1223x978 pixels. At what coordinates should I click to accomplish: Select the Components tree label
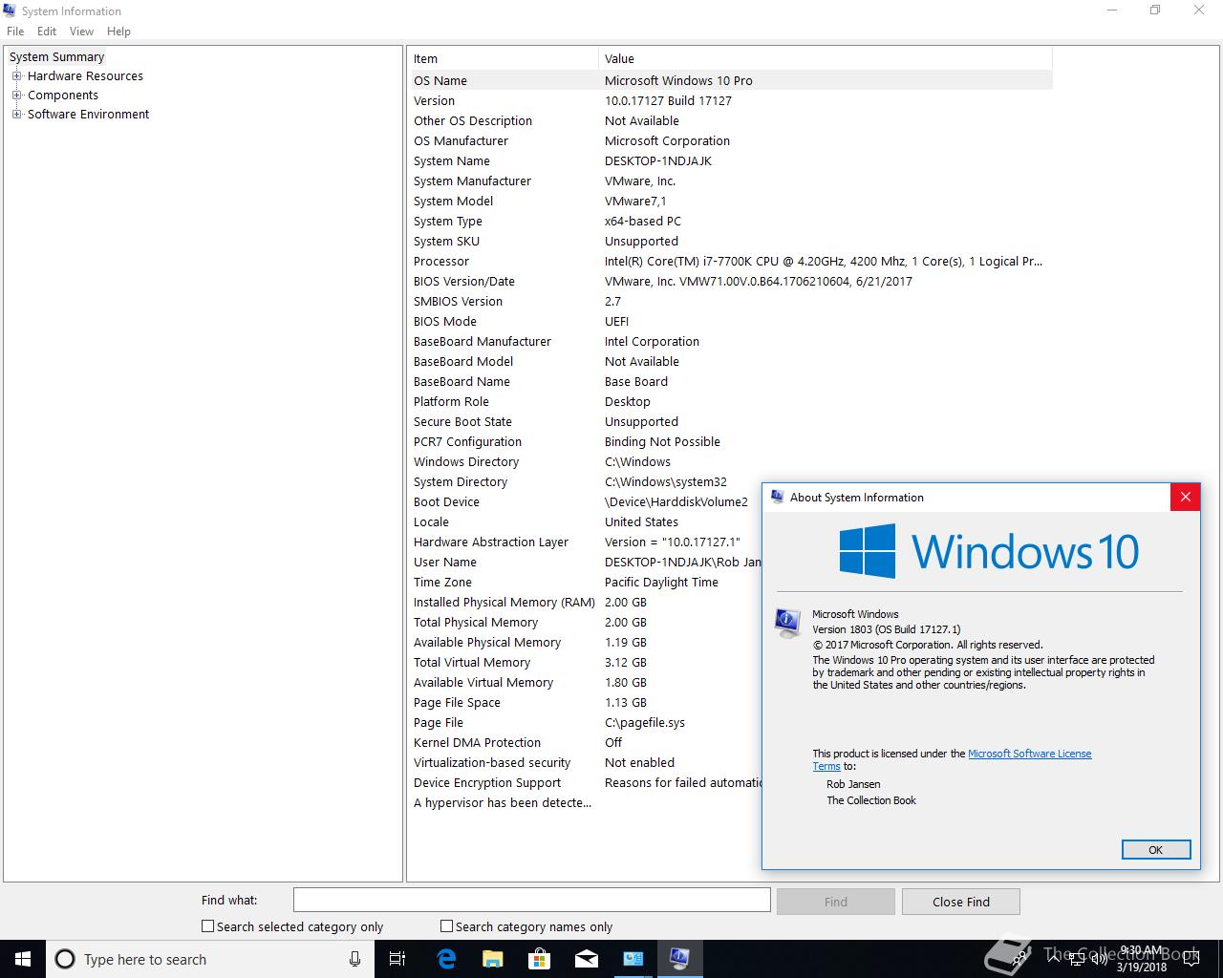pyautogui.click(x=63, y=95)
